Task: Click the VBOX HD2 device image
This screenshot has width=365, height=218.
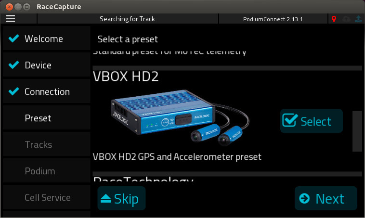Action: point(180,117)
